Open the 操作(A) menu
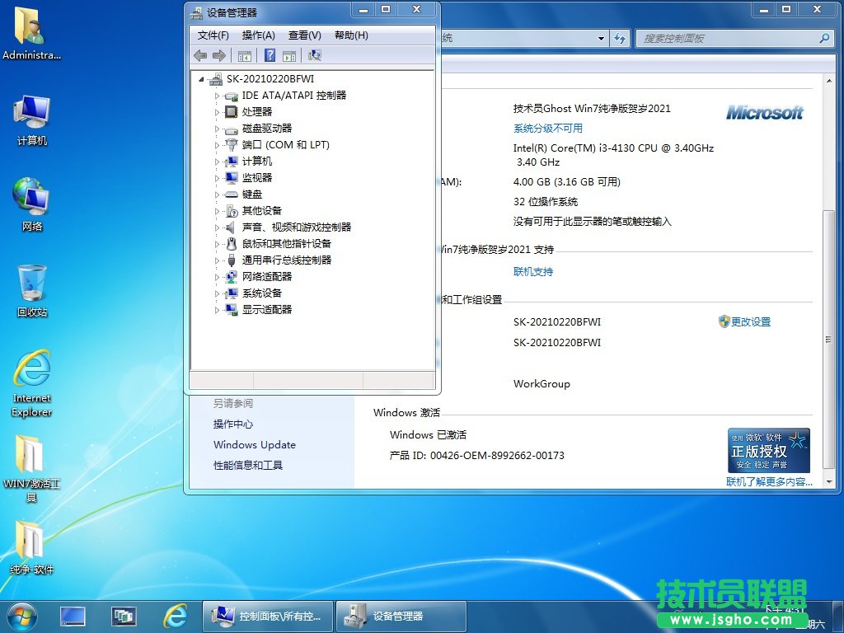The width and height of the screenshot is (844, 633). tap(258, 35)
